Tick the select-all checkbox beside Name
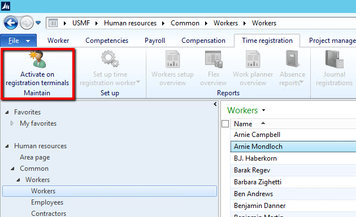This screenshot has width=356, height=217. click(225, 123)
